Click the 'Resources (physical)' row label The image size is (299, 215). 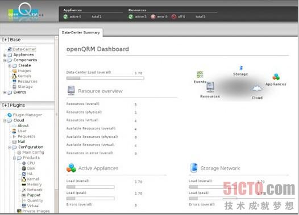84,112
